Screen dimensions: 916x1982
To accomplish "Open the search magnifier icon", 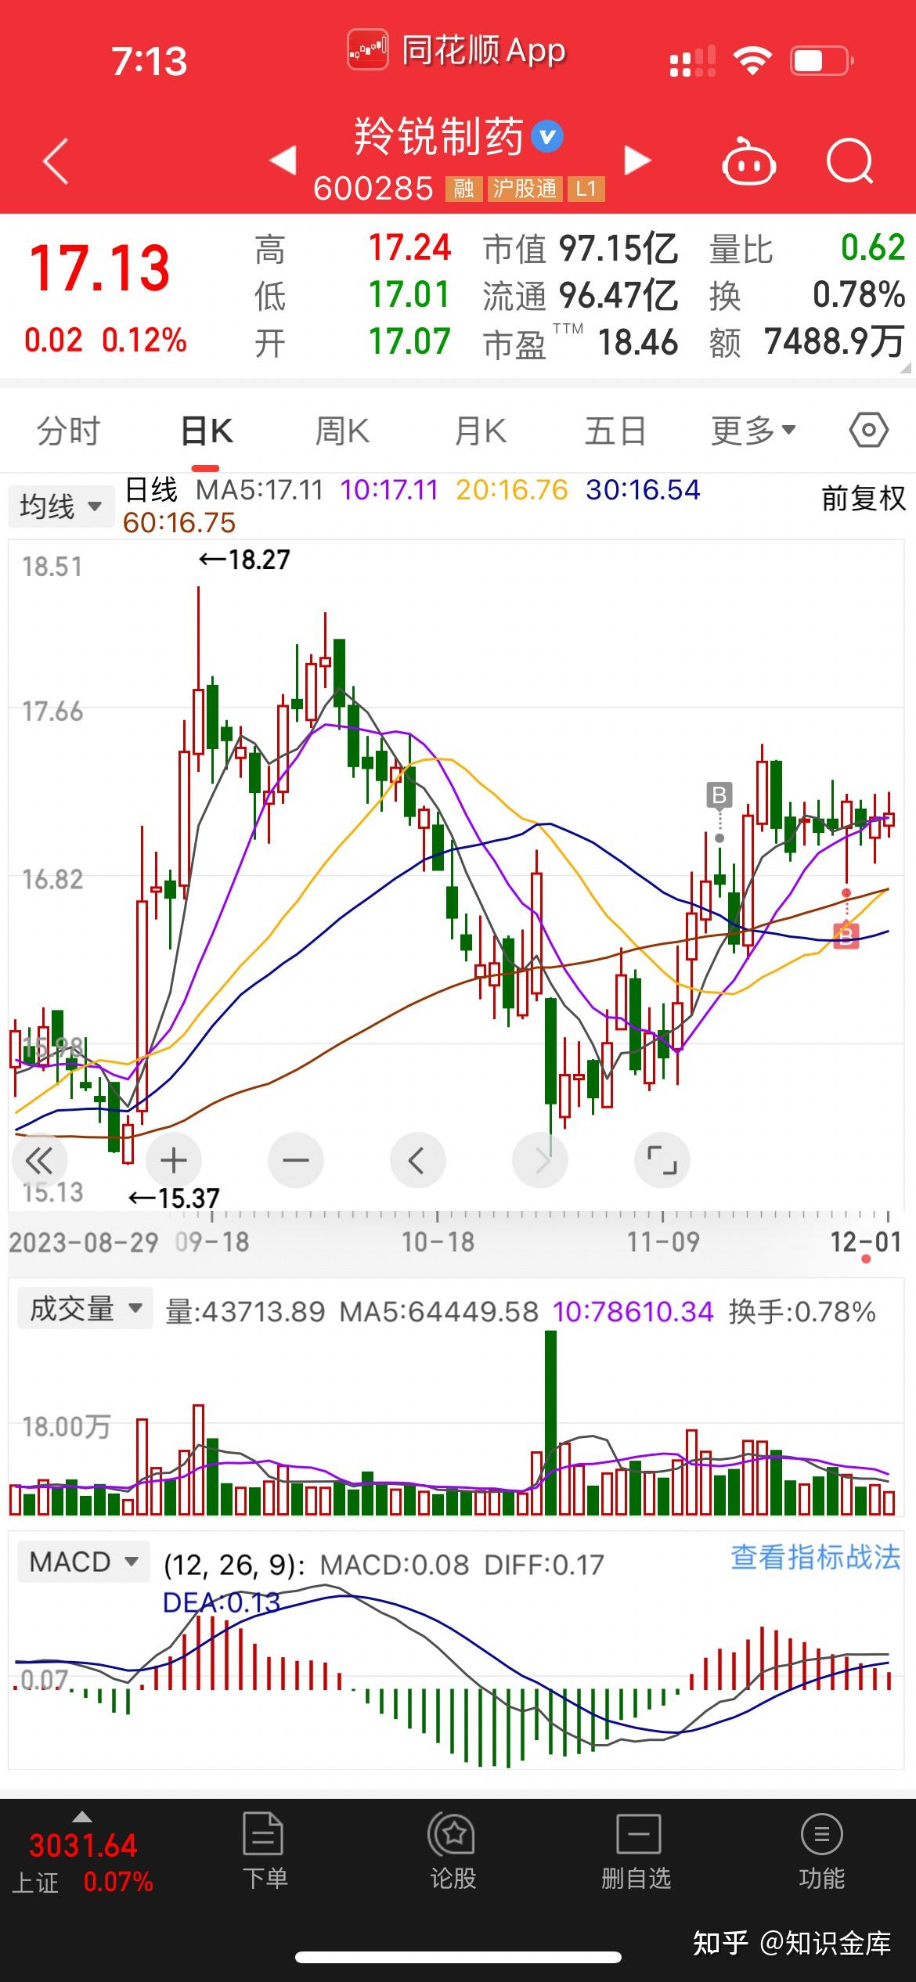I will [849, 161].
